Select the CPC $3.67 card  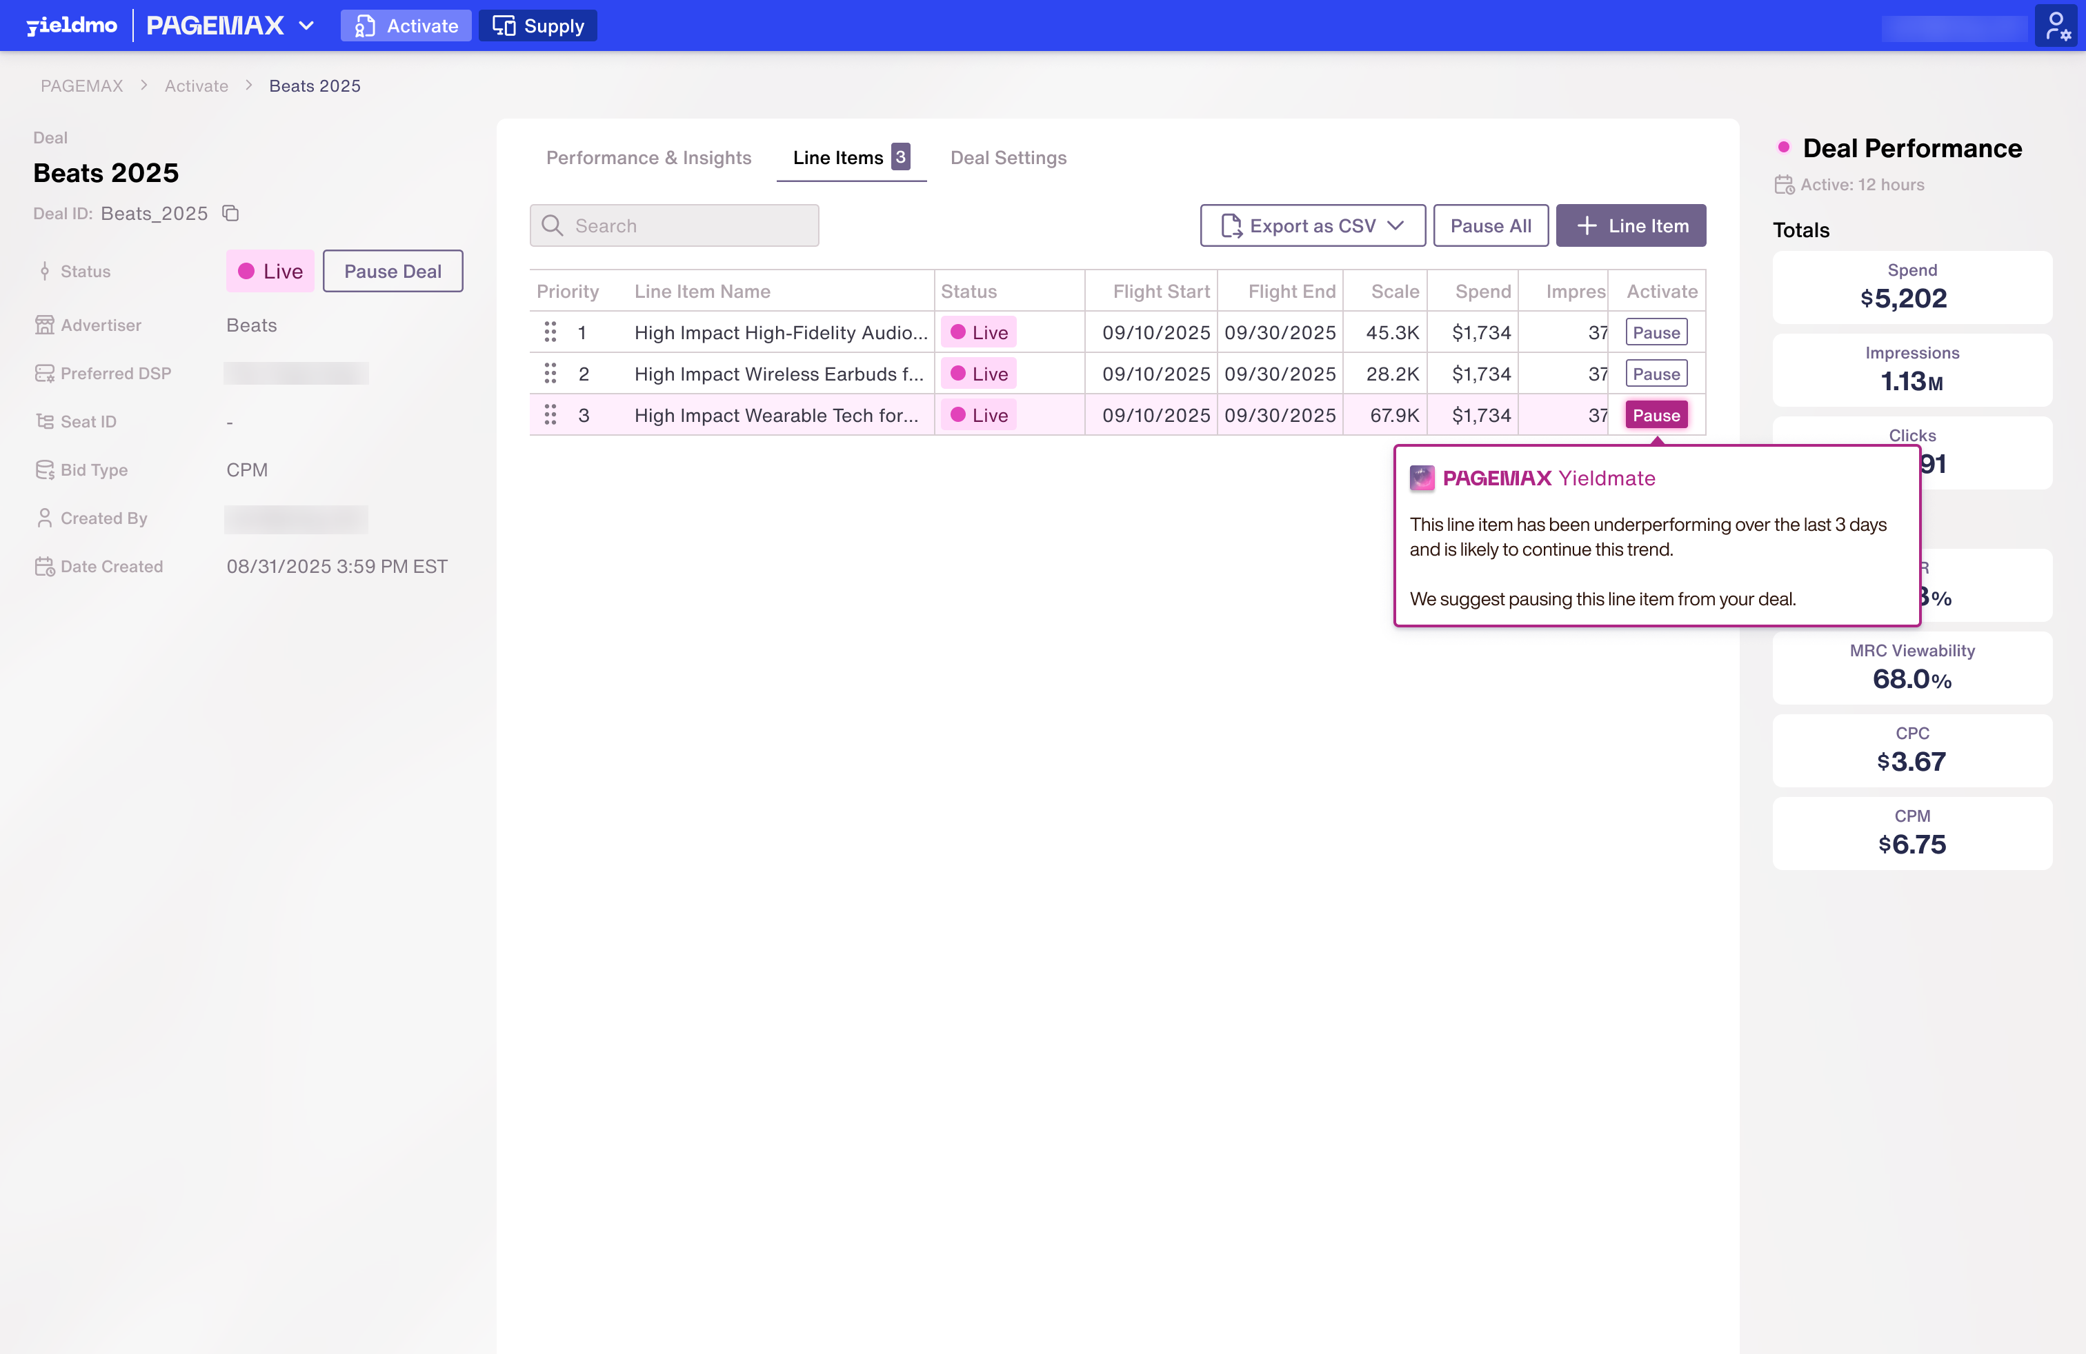point(1911,749)
